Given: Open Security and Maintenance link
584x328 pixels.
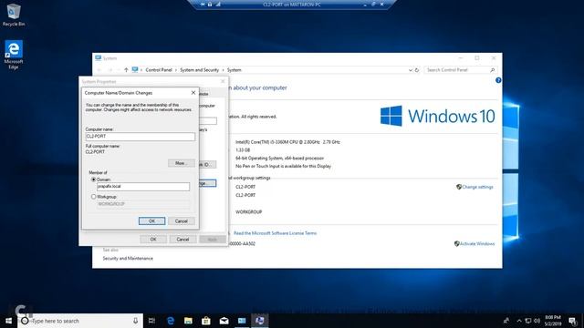Looking at the screenshot, I should tap(128, 258).
